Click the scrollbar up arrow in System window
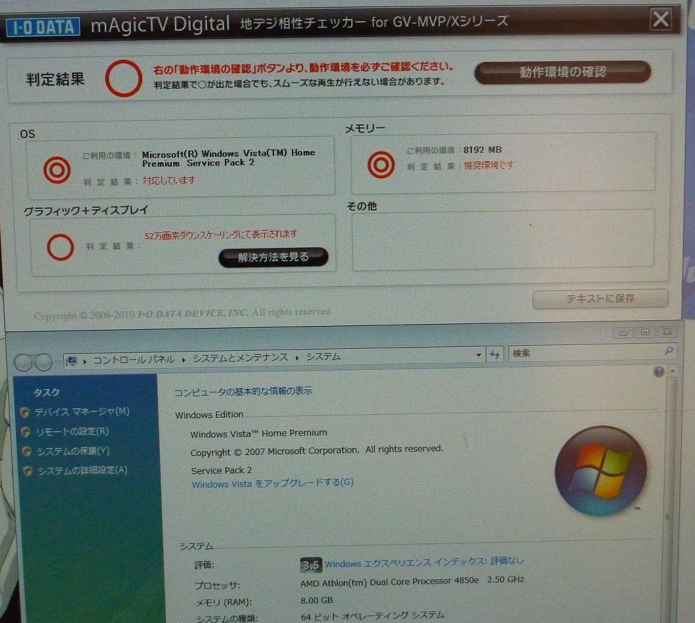Image resolution: width=695 pixels, height=623 pixels. [x=673, y=370]
